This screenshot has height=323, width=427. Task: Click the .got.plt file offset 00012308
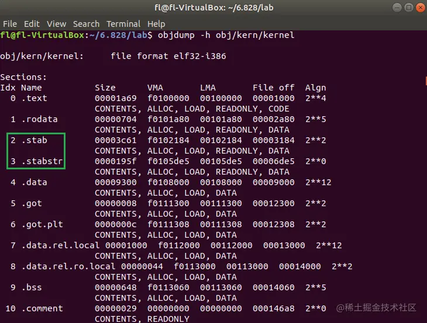(273, 224)
